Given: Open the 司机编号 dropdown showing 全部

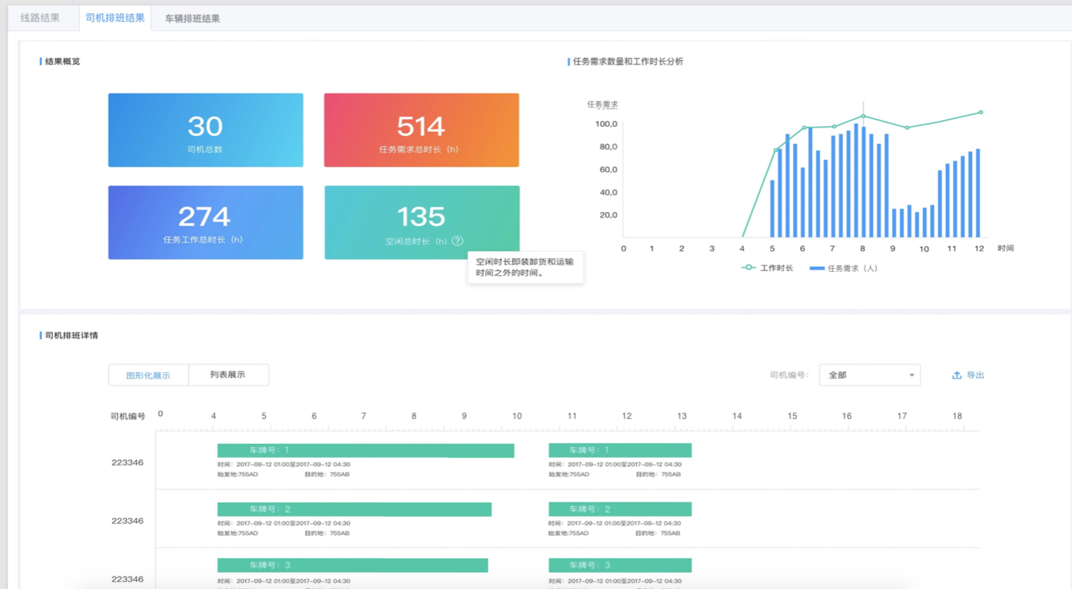Looking at the screenshot, I should 870,375.
